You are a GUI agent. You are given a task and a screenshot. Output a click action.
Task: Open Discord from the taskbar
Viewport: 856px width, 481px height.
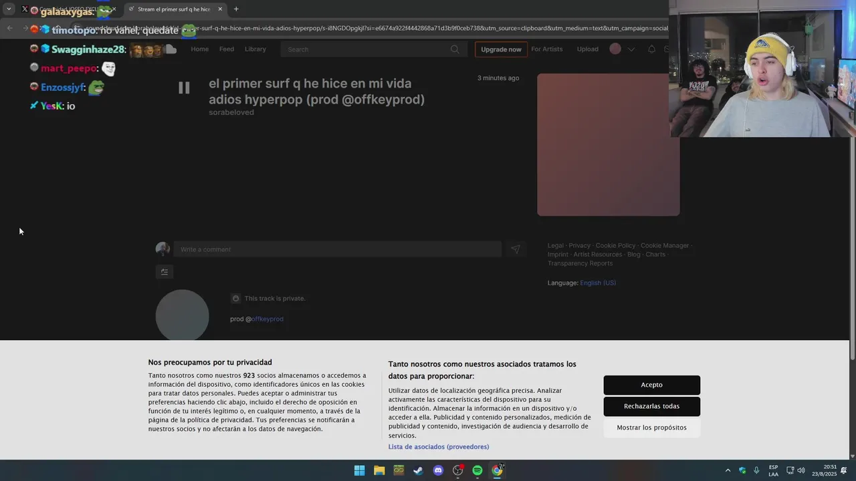(x=438, y=470)
